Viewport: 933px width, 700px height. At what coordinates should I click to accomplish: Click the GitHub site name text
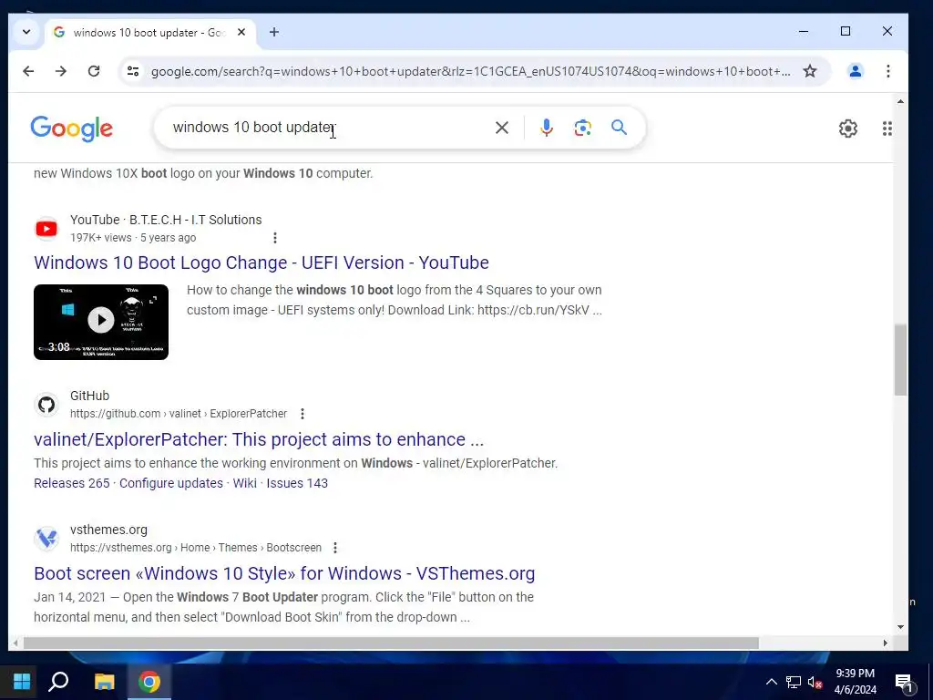(89, 396)
